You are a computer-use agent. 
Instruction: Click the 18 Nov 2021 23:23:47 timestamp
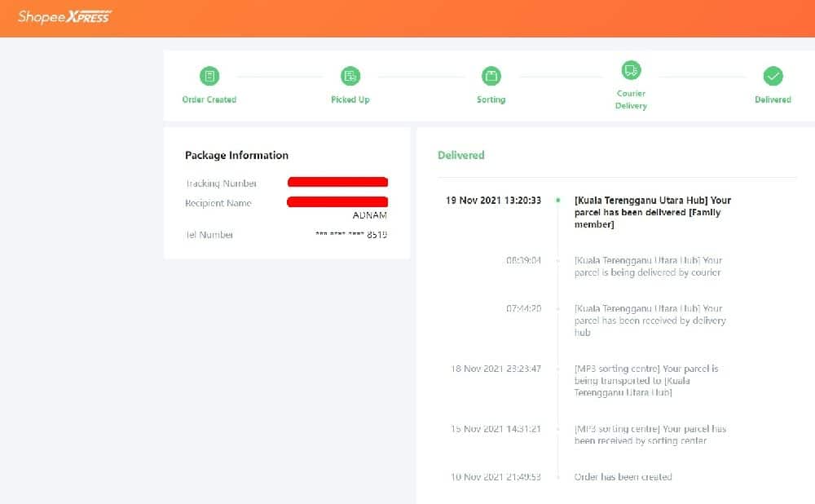pyautogui.click(x=496, y=369)
